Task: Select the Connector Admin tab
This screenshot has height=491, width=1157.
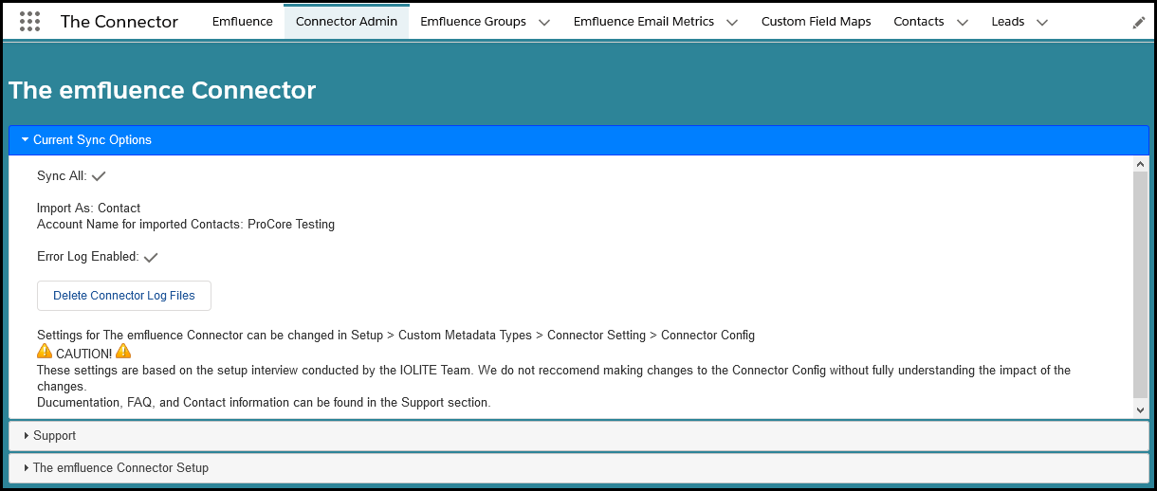Action: [x=346, y=21]
